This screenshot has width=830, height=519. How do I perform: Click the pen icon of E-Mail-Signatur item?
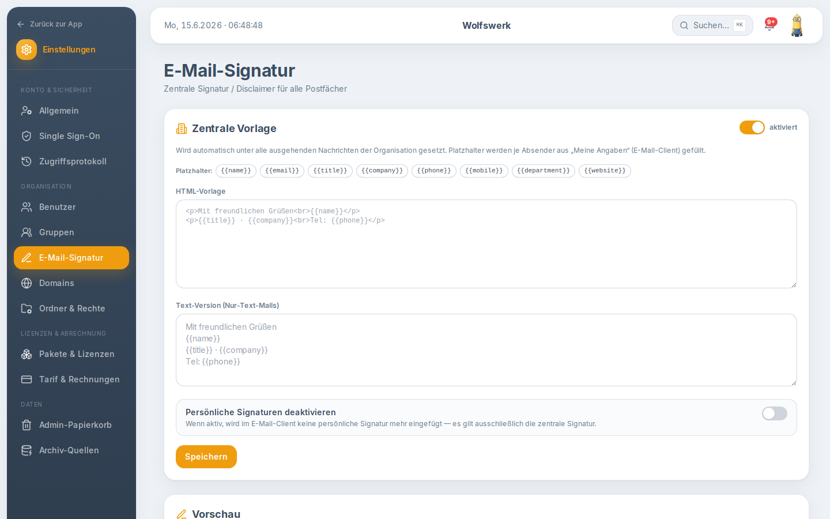click(27, 258)
